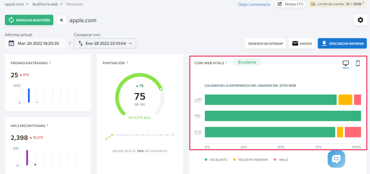Restart the audit with Reiniciar Auditoría
370x174 pixels.
tap(29, 20)
